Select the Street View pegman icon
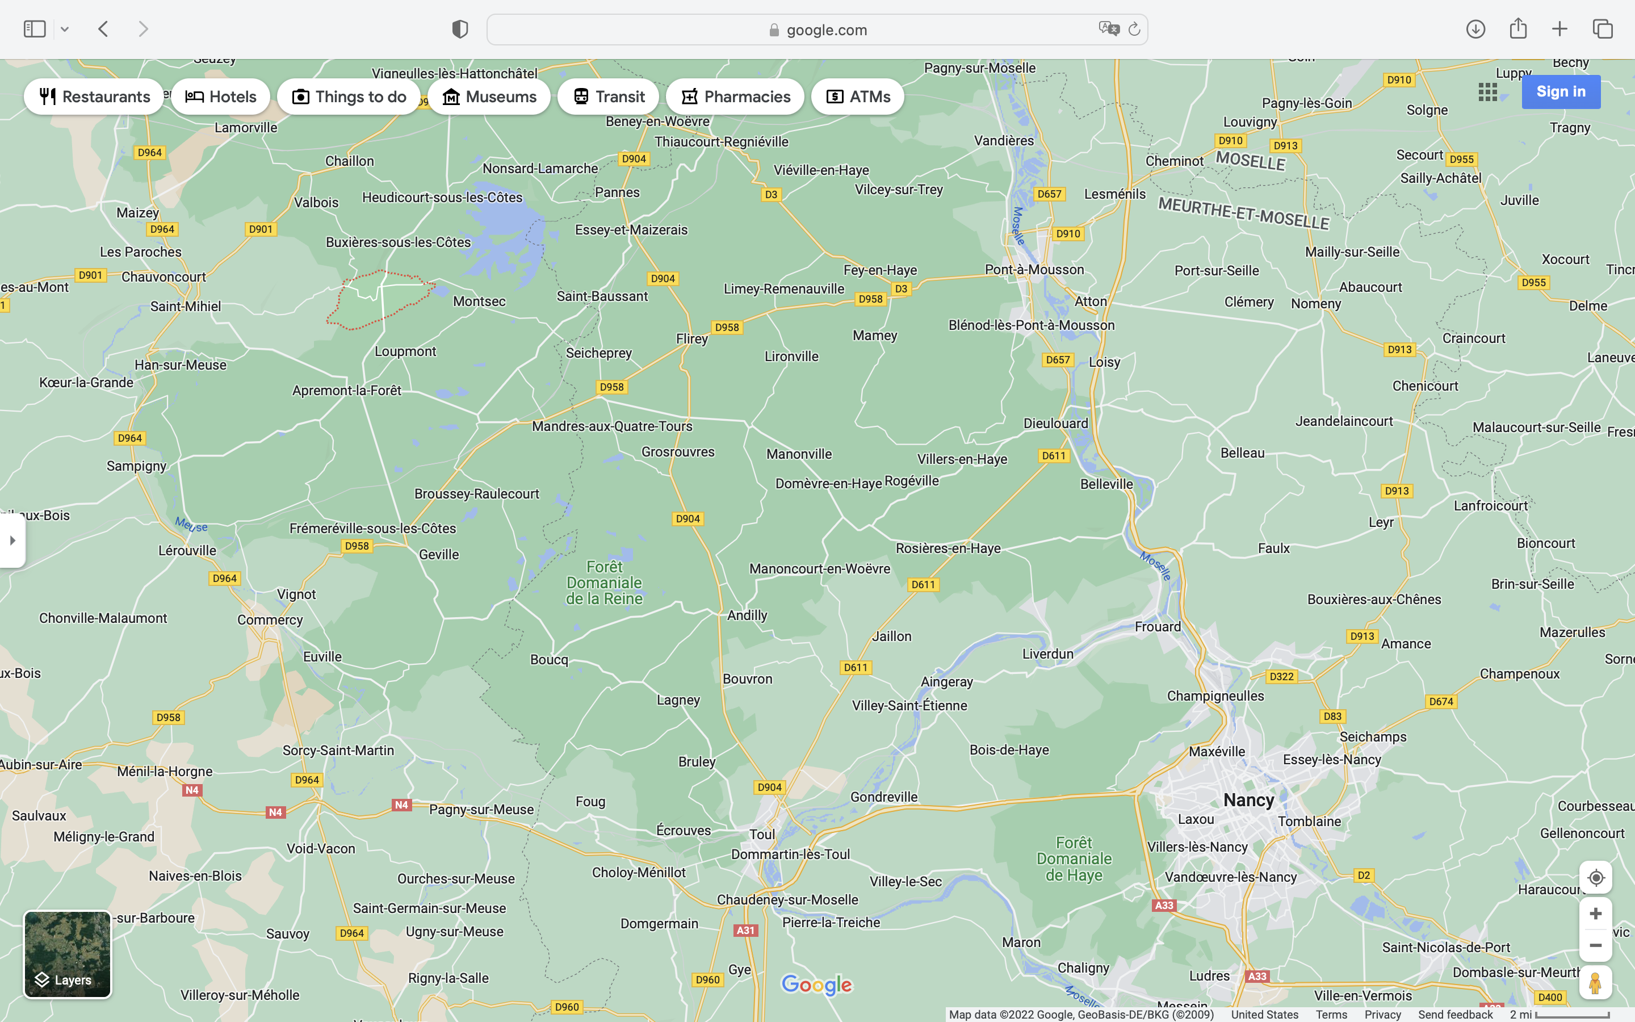The width and height of the screenshot is (1635, 1022). [x=1595, y=983]
